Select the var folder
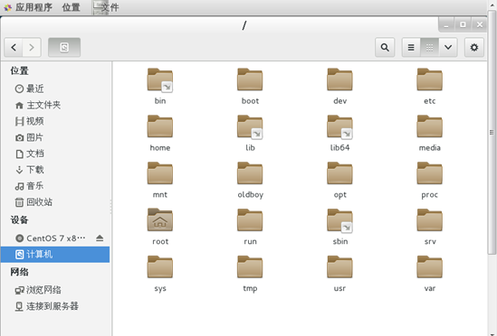 [x=429, y=266]
